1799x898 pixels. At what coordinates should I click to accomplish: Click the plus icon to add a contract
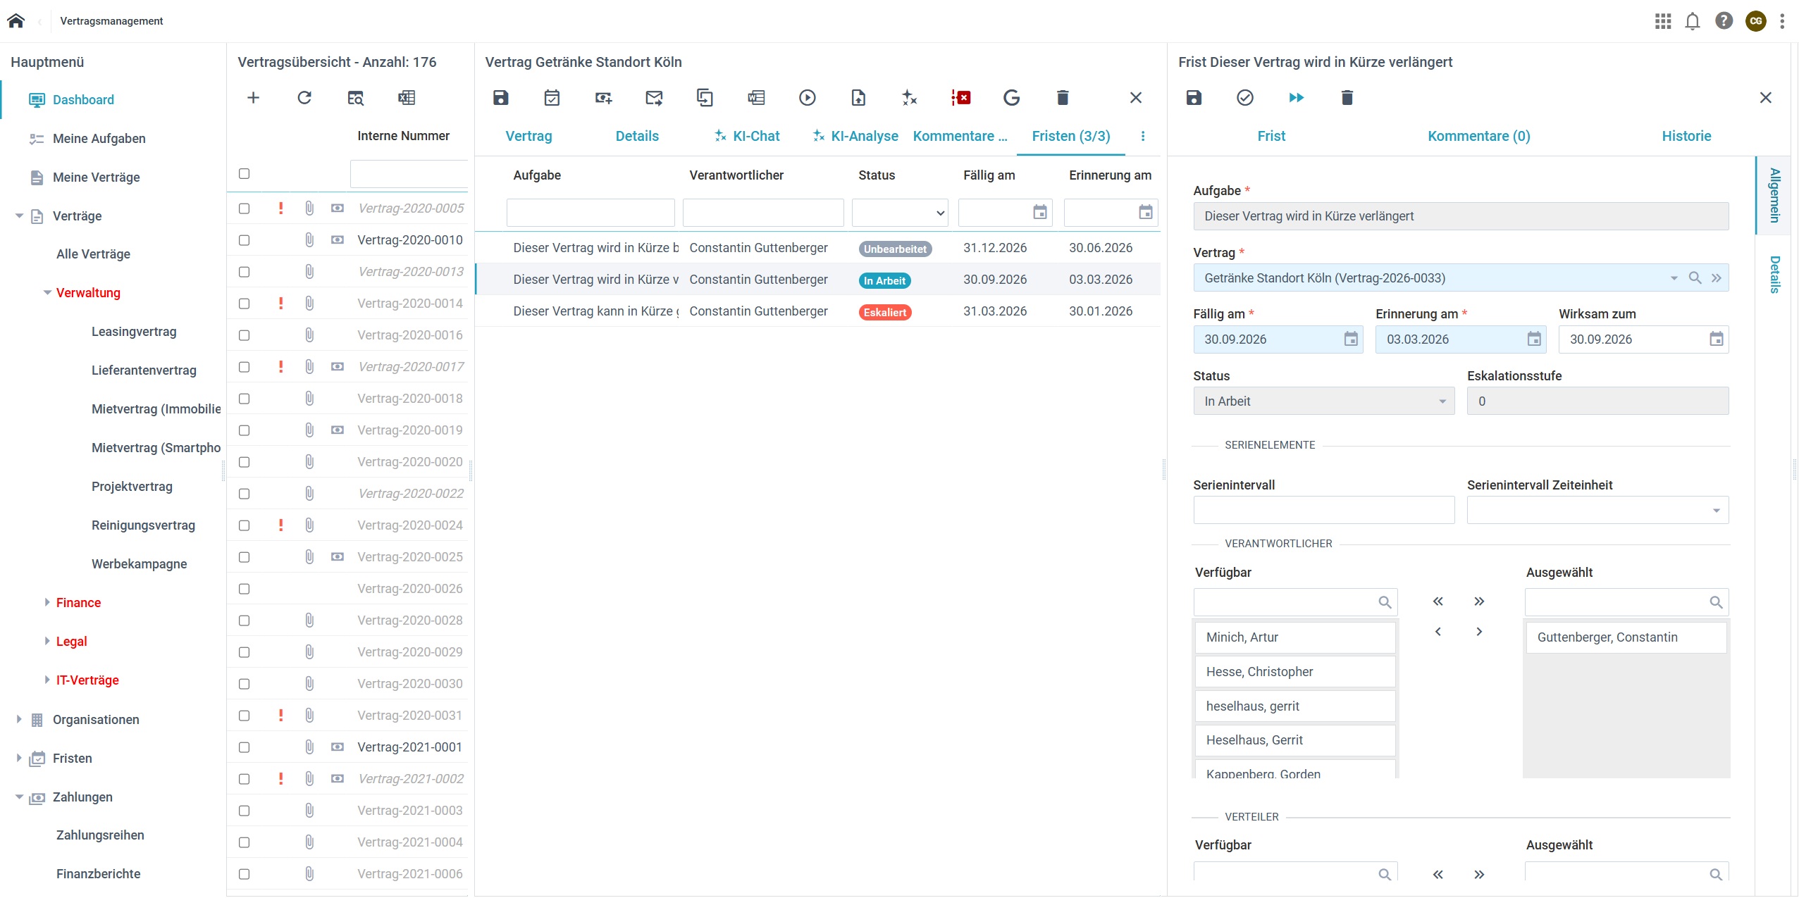coord(254,98)
